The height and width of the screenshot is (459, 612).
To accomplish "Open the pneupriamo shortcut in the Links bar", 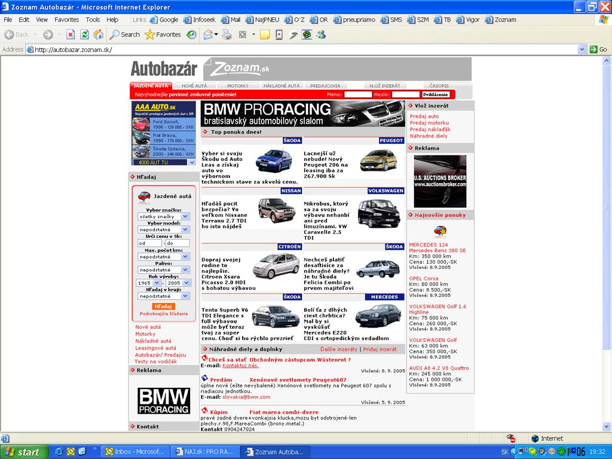I will click(x=354, y=20).
